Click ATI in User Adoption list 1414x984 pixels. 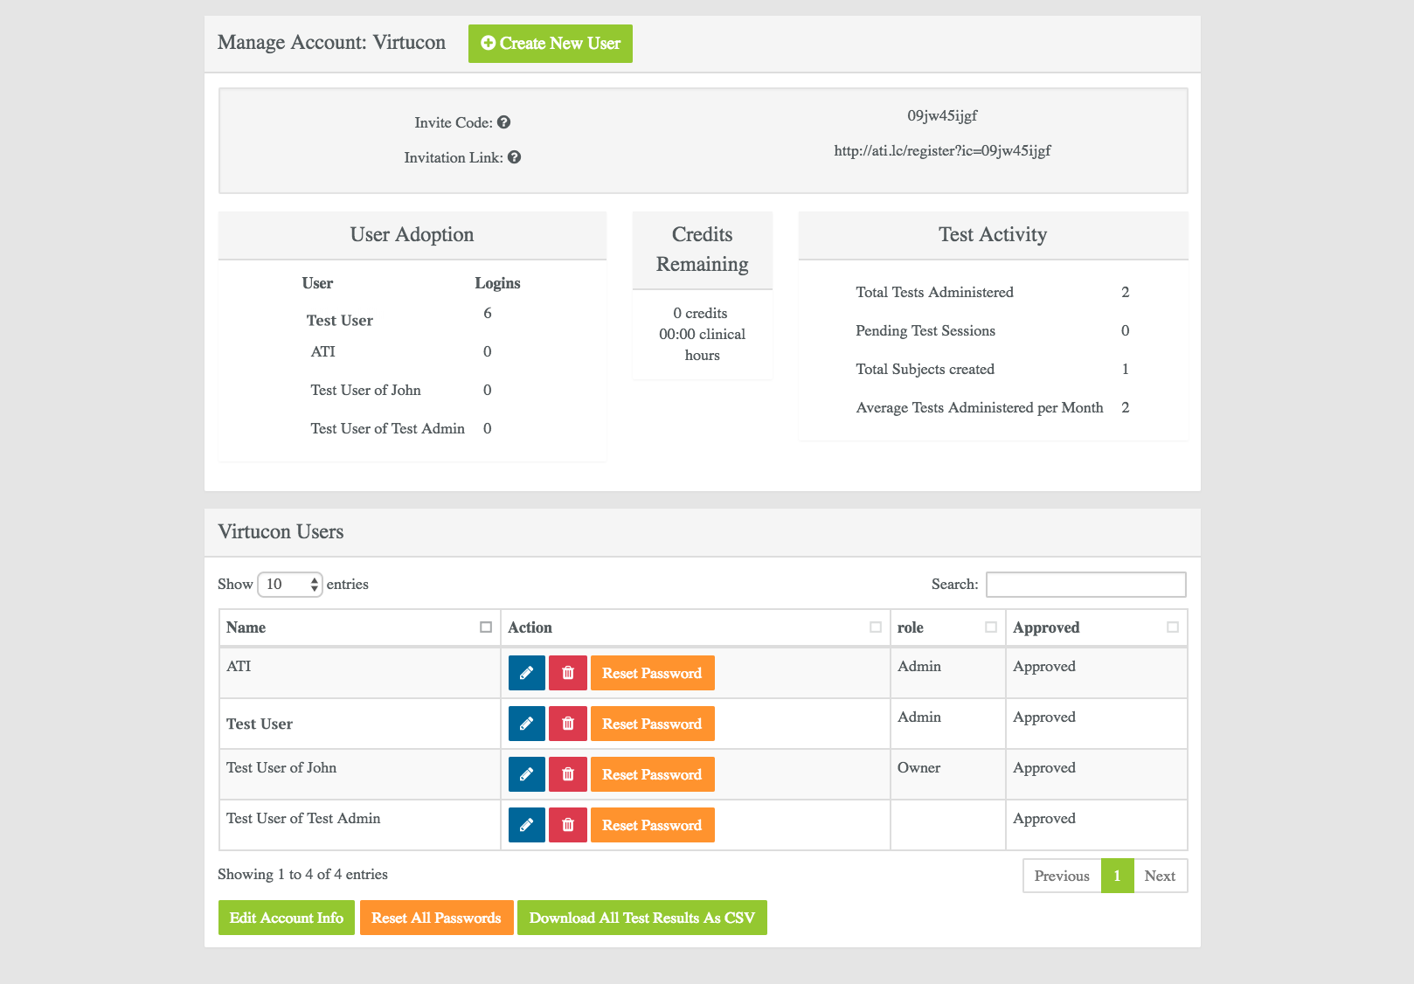coord(323,351)
